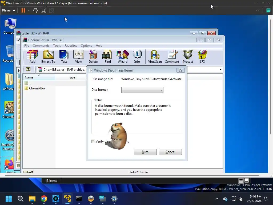Open the Find binoculars tool

point(108,56)
